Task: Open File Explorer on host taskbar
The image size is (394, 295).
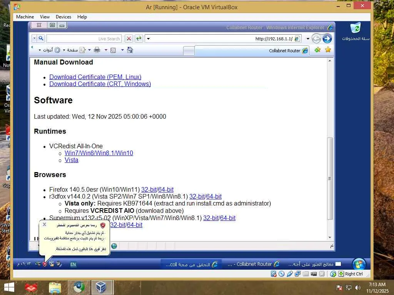Action: [x=55, y=287]
